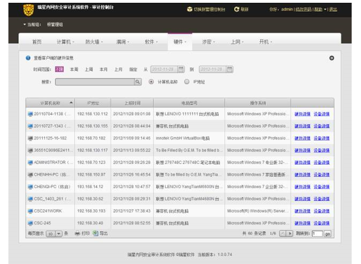This screenshot has height=264, width=361.
Task: Click the settings gear icon at panel right
Action: click(x=332, y=58)
